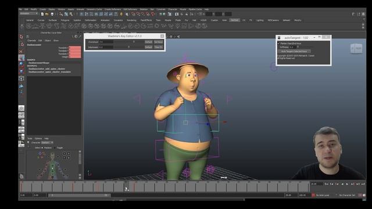This screenshot has width=372, height=209.
Task: Play animation backwards
Action: (342, 184)
